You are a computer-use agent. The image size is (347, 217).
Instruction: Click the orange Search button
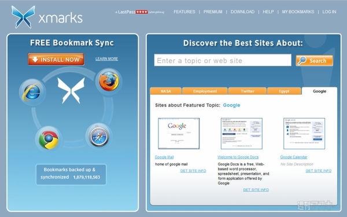point(314,60)
